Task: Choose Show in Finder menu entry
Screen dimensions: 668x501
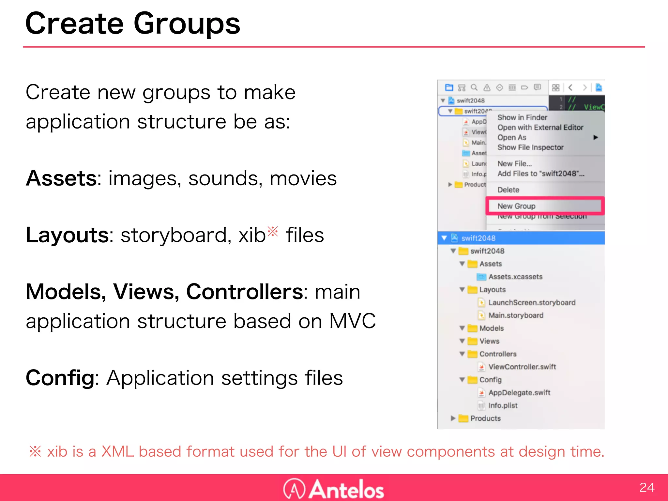Action: tap(522, 117)
